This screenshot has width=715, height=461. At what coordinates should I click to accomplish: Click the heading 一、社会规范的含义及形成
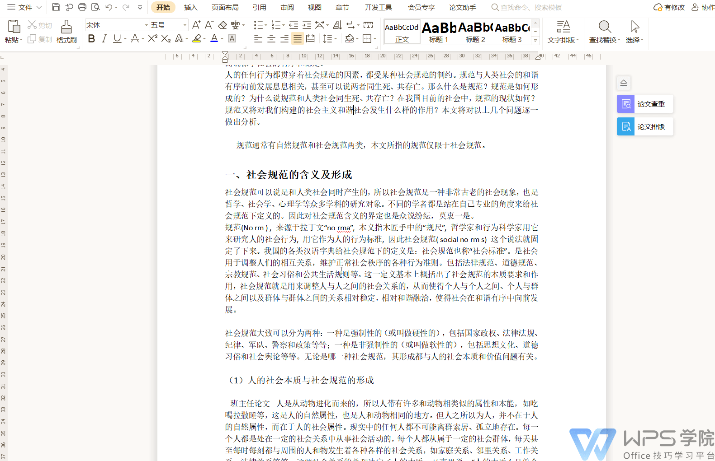[x=289, y=175]
